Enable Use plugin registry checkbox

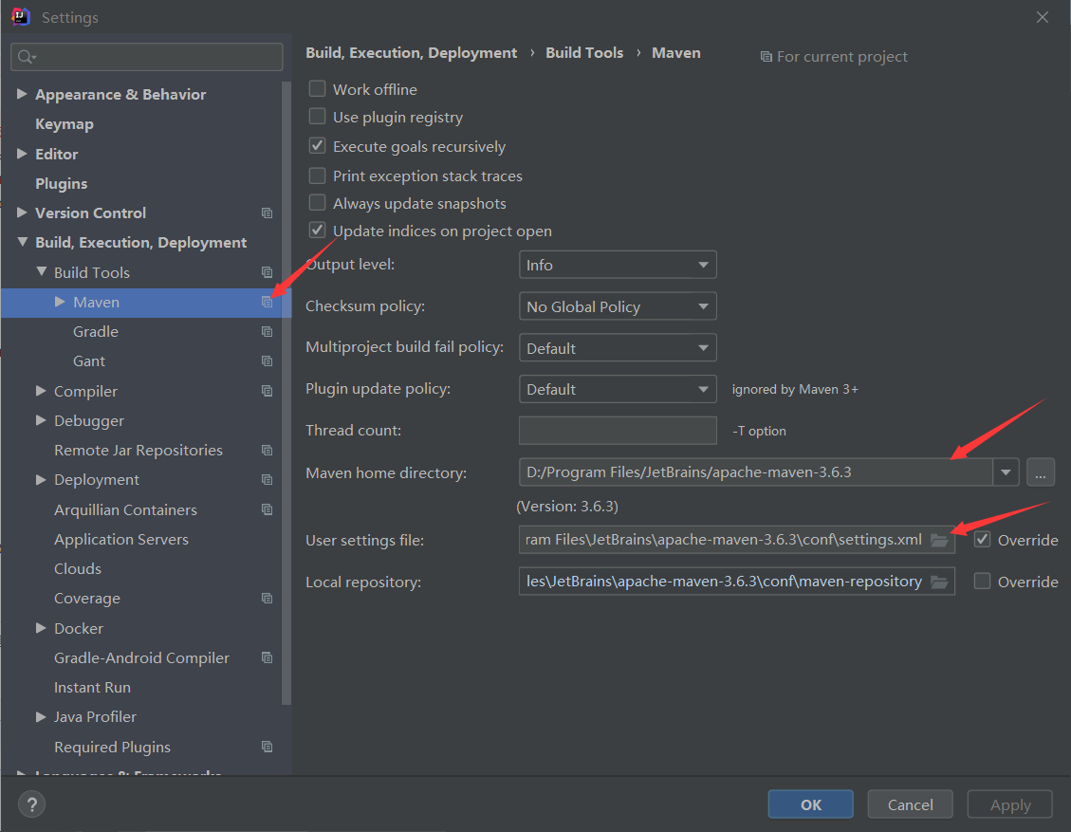[x=317, y=116]
